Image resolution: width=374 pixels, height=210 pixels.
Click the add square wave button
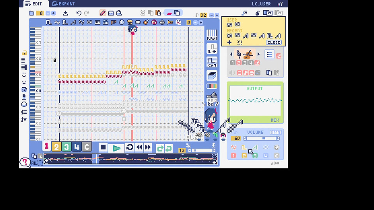[x=212, y=48]
